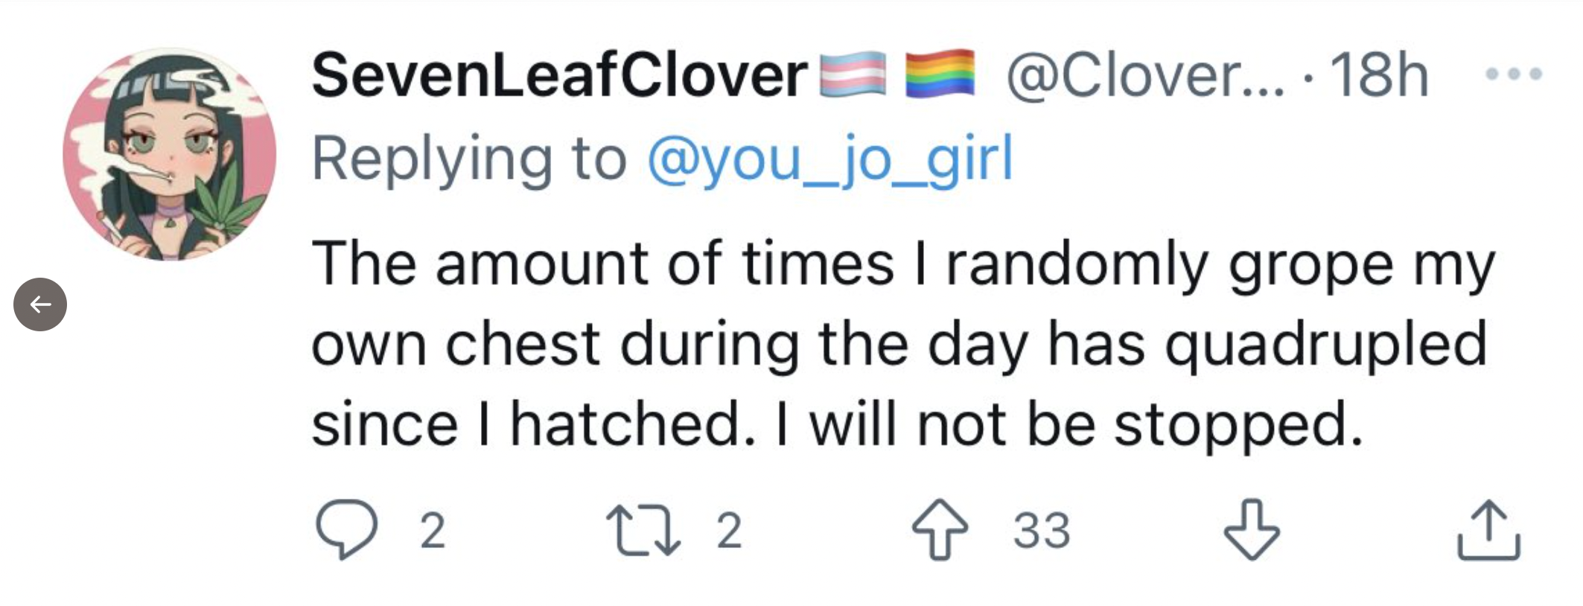Click the reply count of 2
This screenshot has height=606, width=1583.
pos(433,530)
